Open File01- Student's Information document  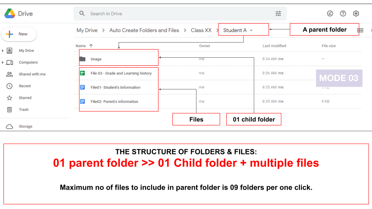point(115,87)
